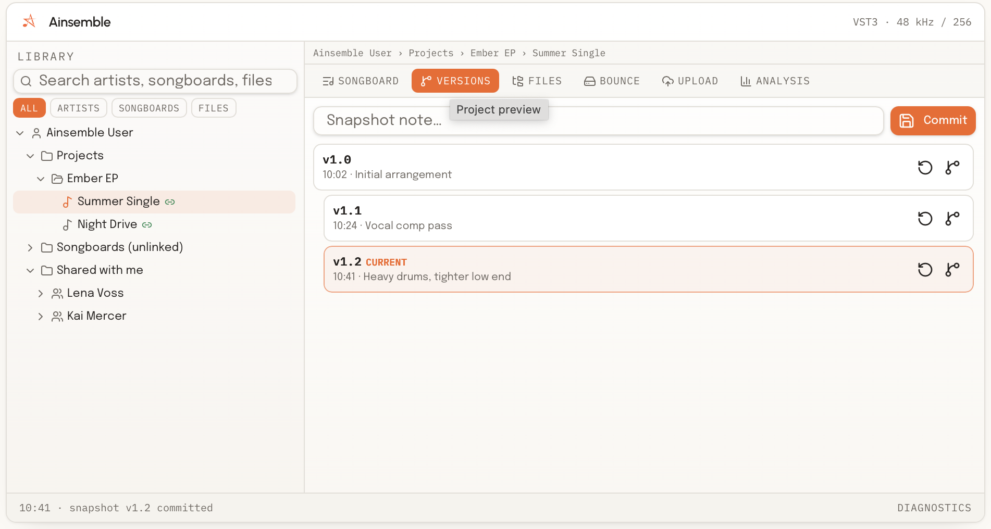Viewport: 991px width, 529px height.
Task: Switch to the ANALYSIS tab
Action: pyautogui.click(x=775, y=81)
